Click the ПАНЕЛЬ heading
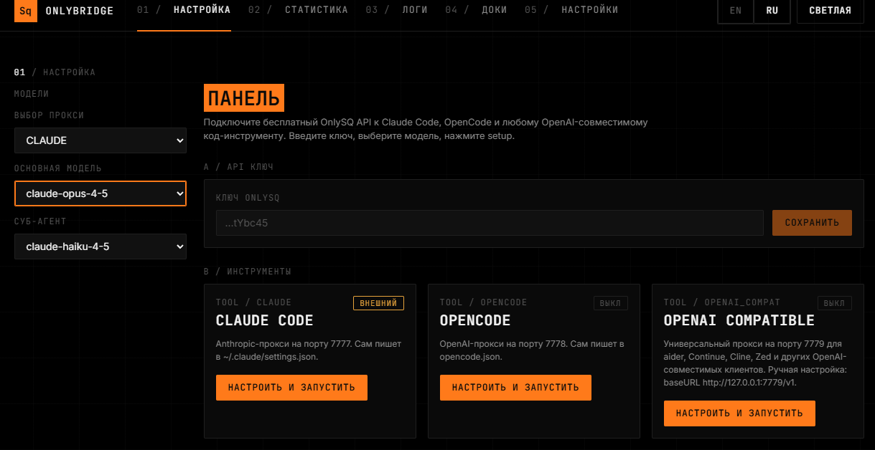The width and height of the screenshot is (875, 450). (x=244, y=99)
